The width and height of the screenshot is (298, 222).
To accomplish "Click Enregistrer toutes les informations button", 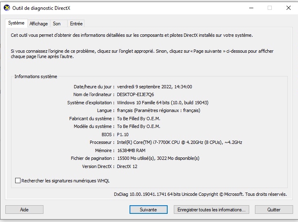I will (212, 210).
